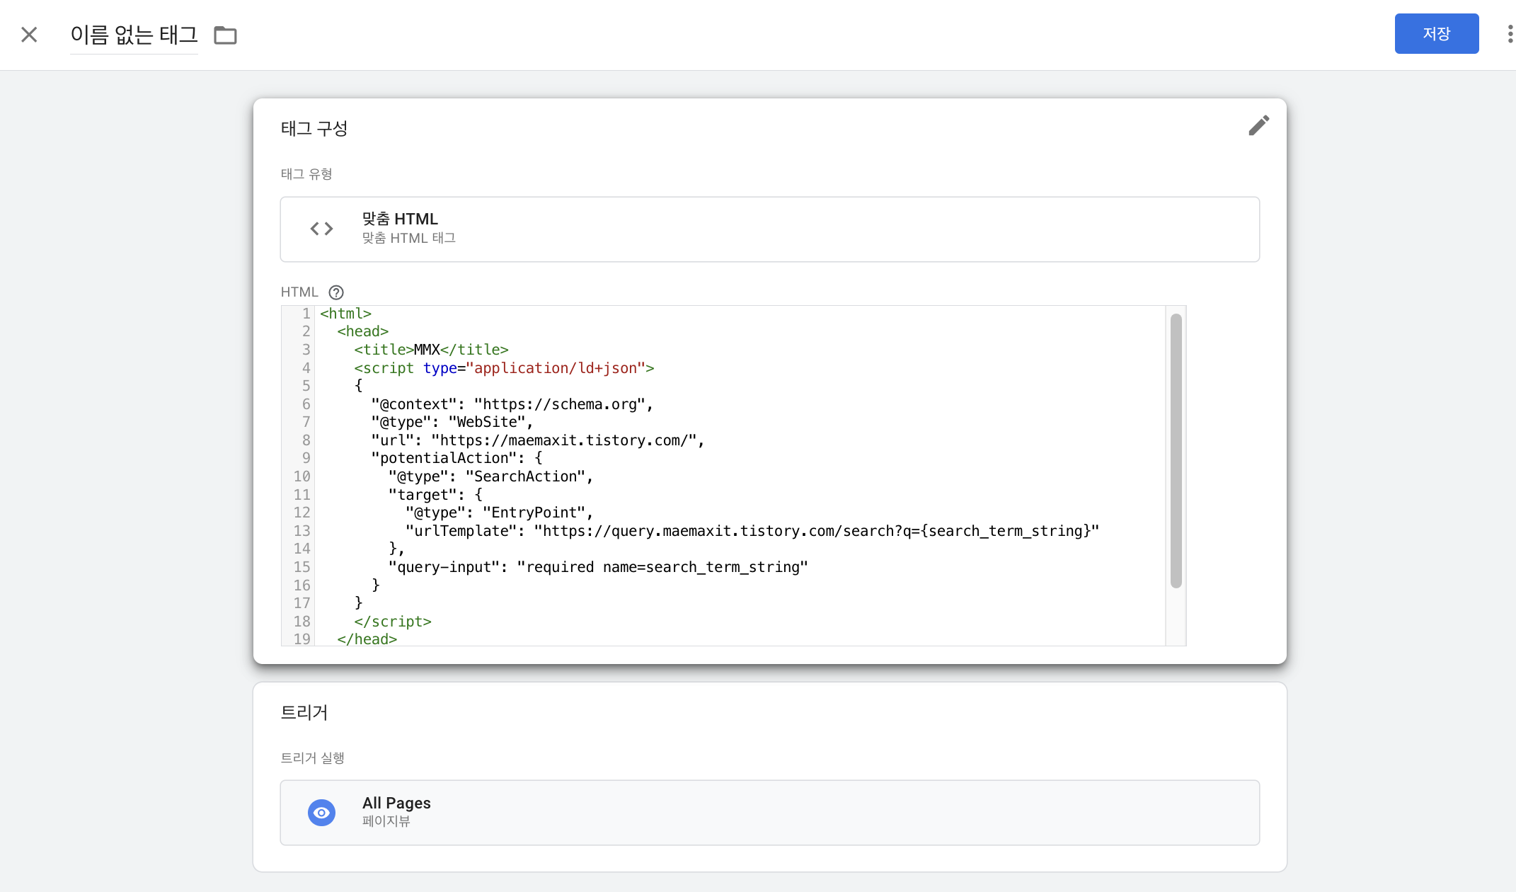
Task: Click the folder icon next to tag name
Action: (x=225, y=35)
